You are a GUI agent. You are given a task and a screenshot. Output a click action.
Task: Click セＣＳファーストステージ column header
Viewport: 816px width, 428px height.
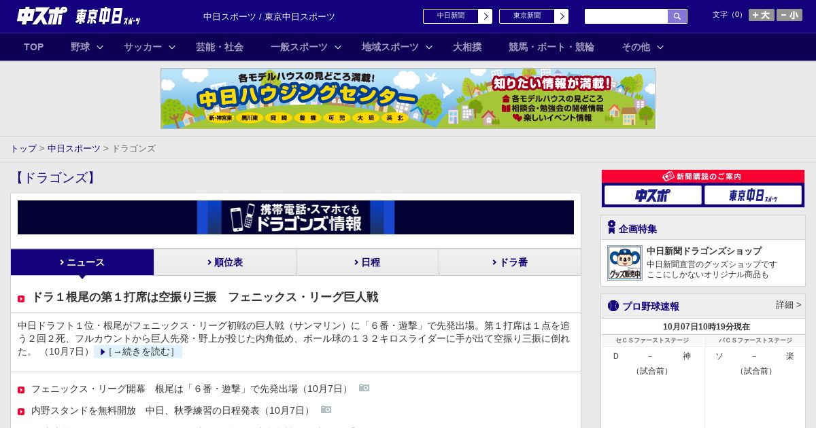pyautogui.click(x=652, y=340)
